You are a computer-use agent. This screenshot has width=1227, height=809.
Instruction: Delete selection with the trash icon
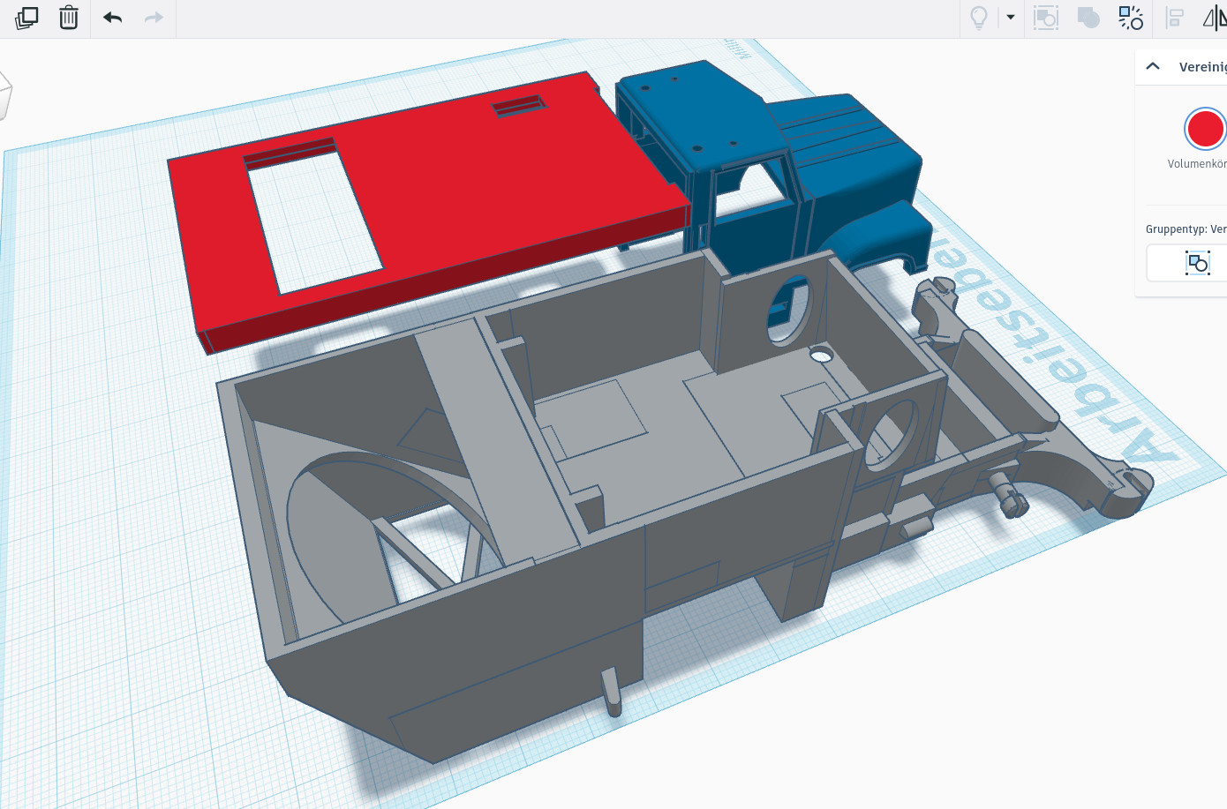tap(69, 18)
